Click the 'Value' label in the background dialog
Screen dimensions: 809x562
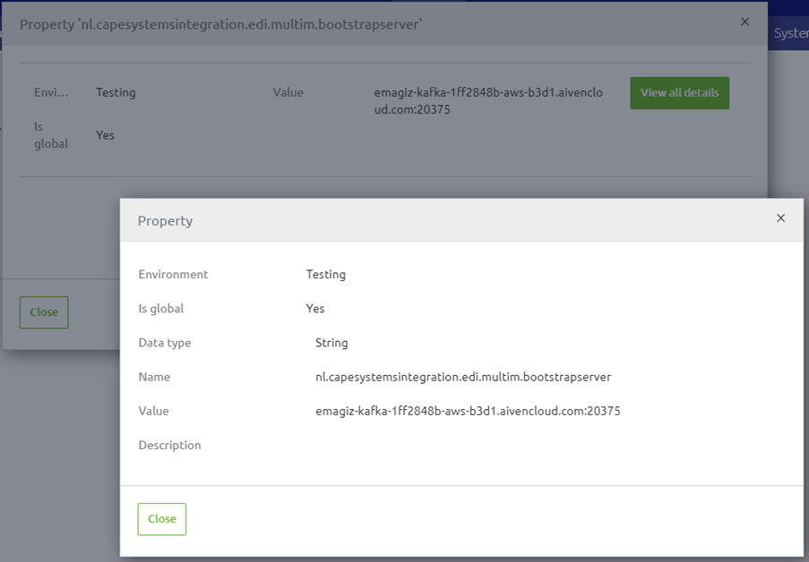pos(288,92)
